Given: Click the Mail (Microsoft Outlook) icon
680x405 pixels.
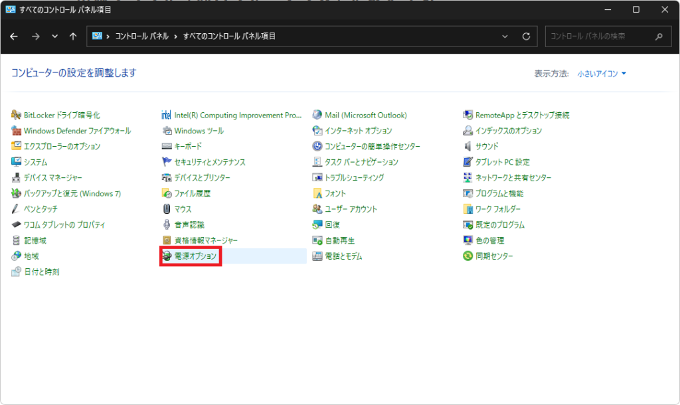Looking at the screenshot, I should click(317, 115).
